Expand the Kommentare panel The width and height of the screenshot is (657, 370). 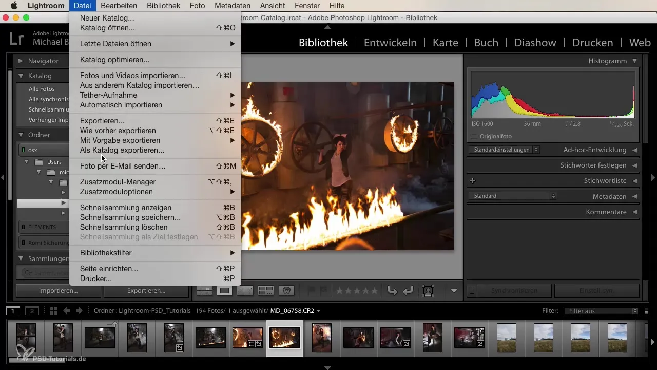(x=635, y=212)
